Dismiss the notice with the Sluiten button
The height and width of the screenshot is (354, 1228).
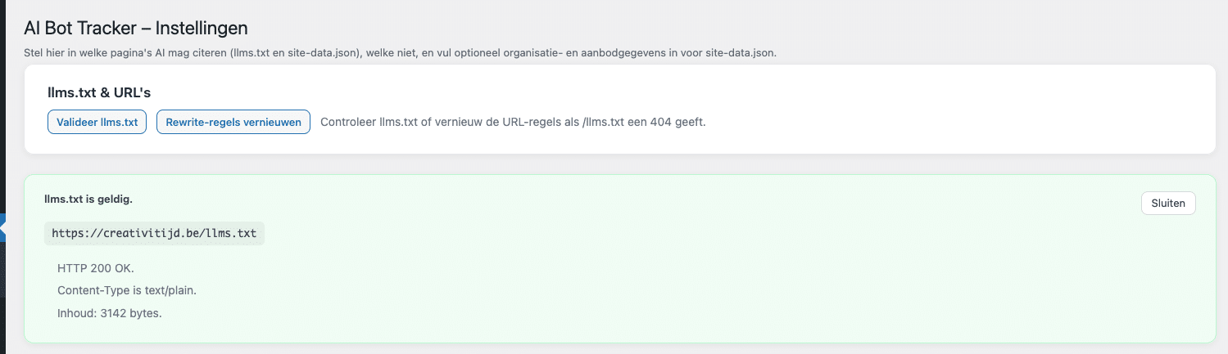[x=1167, y=204]
